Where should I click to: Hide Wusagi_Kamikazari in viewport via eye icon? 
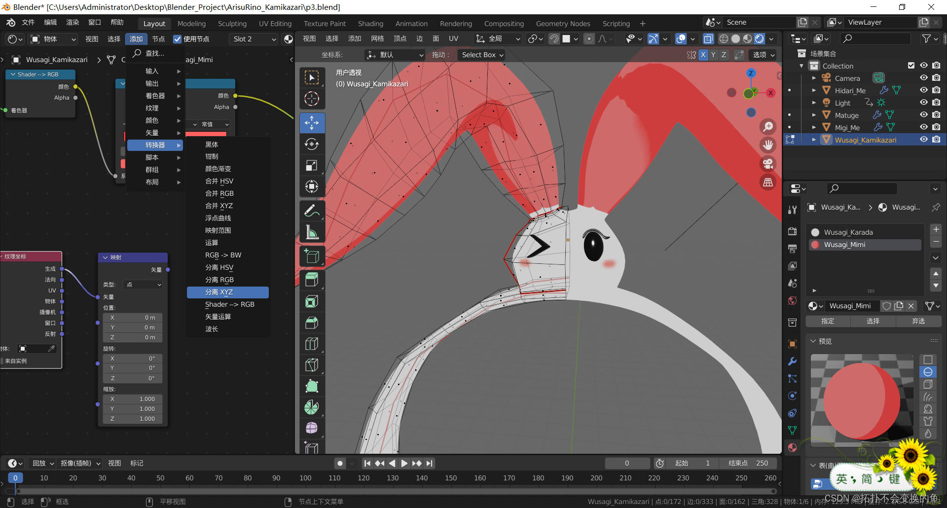tap(924, 140)
